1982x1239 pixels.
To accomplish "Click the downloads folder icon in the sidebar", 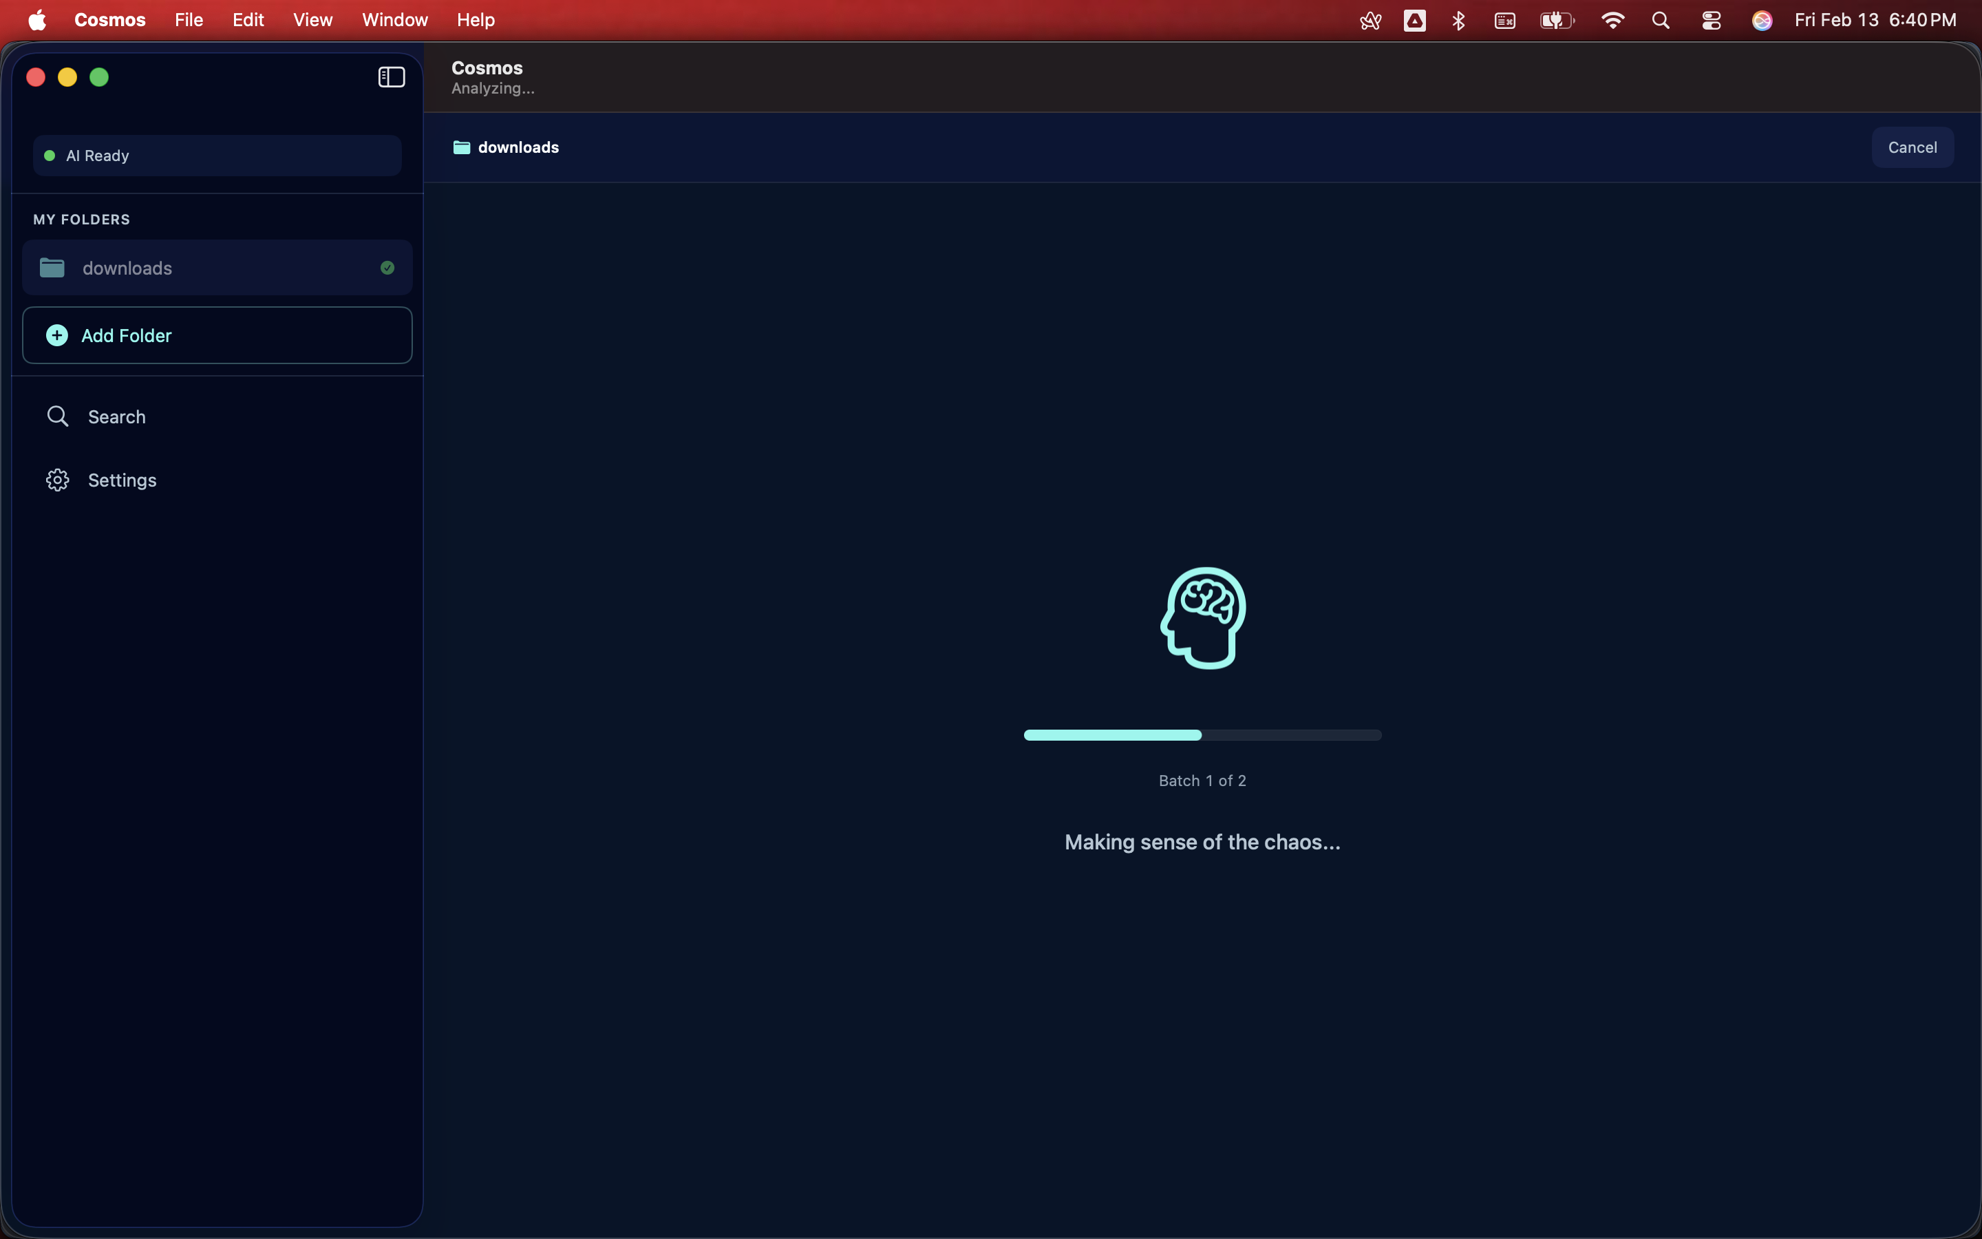I will [51, 267].
